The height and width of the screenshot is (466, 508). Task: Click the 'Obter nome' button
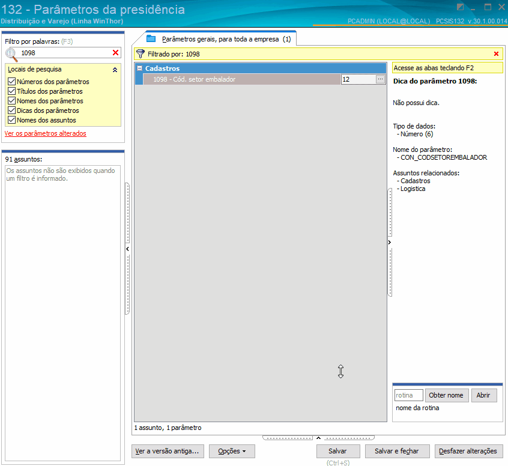446,395
